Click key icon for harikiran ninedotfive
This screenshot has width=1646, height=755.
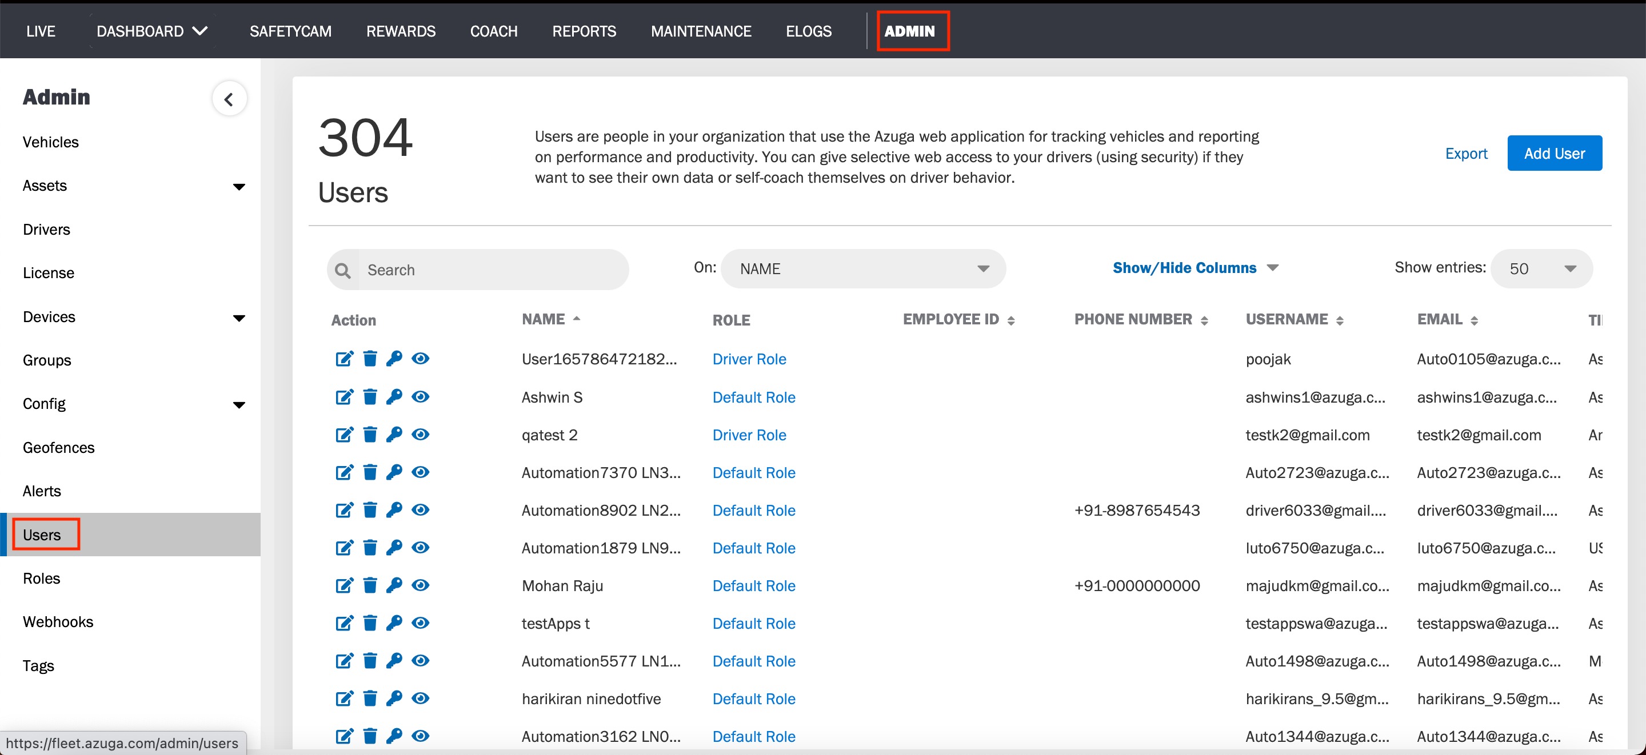(x=394, y=698)
